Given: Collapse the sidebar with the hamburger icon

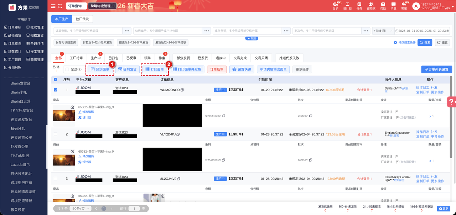Looking at the screenshot, I should pyautogui.click(x=53, y=6).
